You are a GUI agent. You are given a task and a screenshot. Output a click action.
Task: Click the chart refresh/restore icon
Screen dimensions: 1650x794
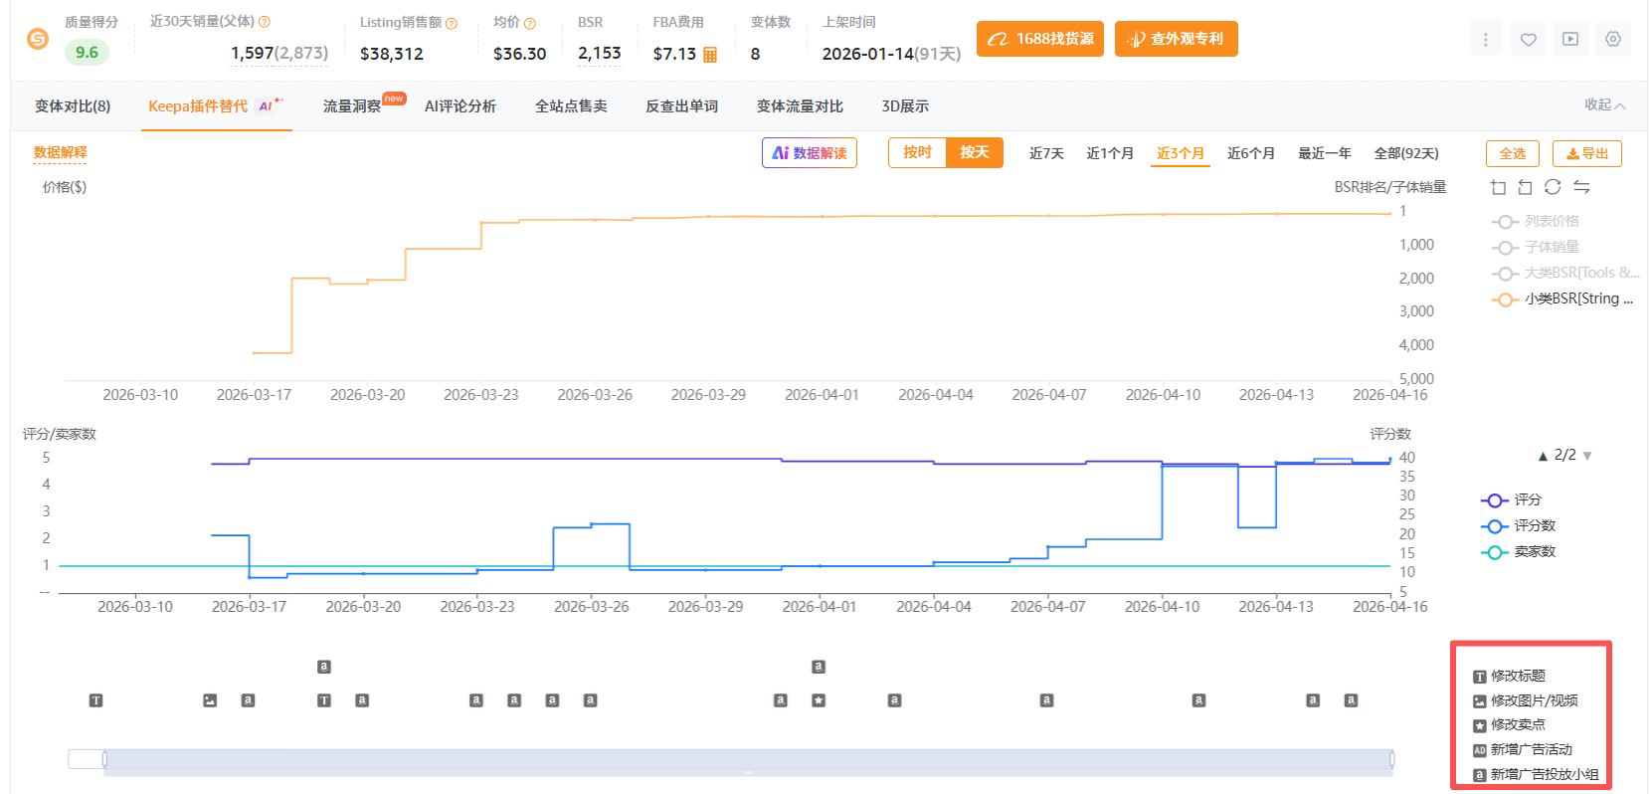click(1553, 187)
